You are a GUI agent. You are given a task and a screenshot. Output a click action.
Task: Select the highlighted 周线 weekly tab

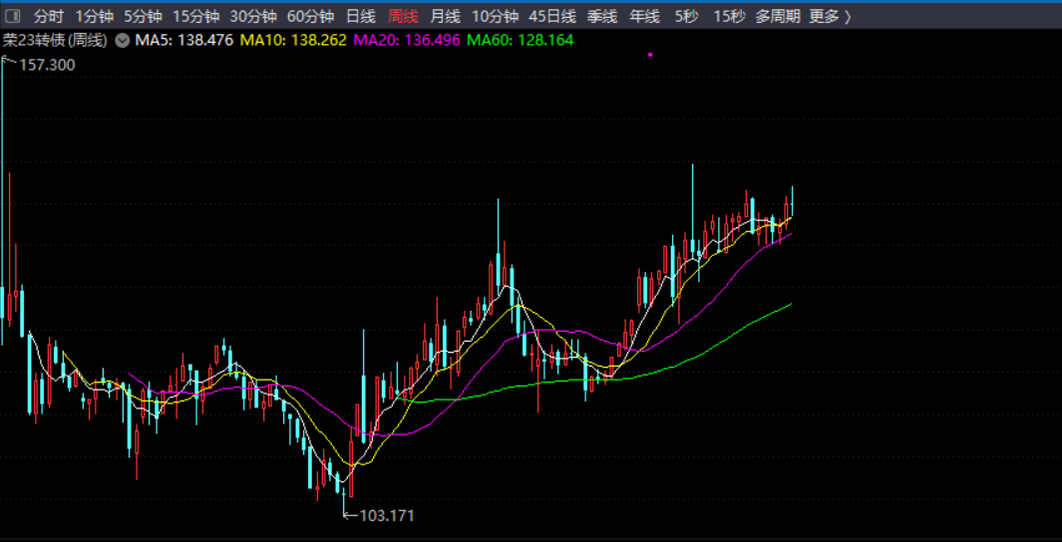pos(403,17)
